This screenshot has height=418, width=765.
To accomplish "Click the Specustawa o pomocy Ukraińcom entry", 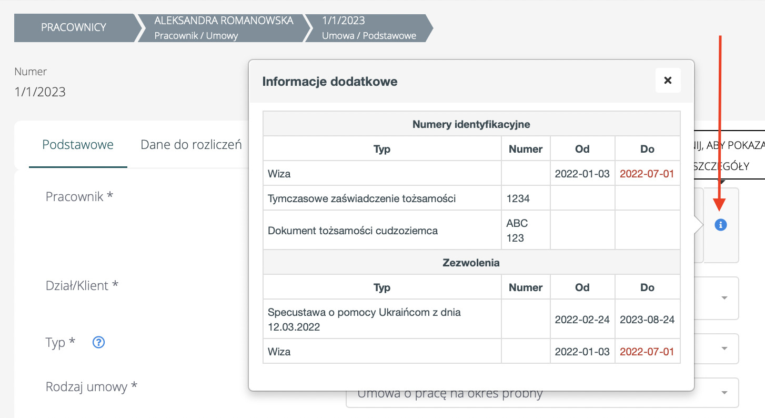I will click(364, 319).
